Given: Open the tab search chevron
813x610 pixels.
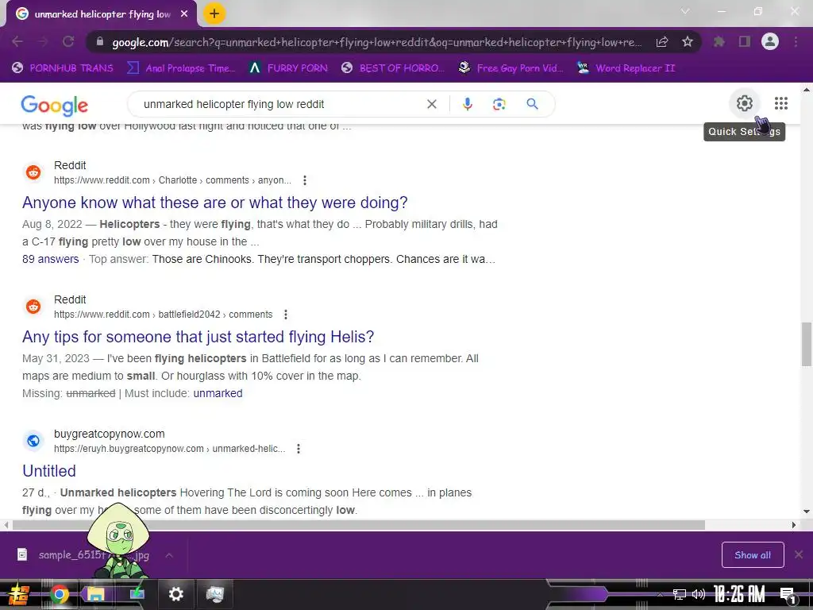Looking at the screenshot, I should point(685,11).
